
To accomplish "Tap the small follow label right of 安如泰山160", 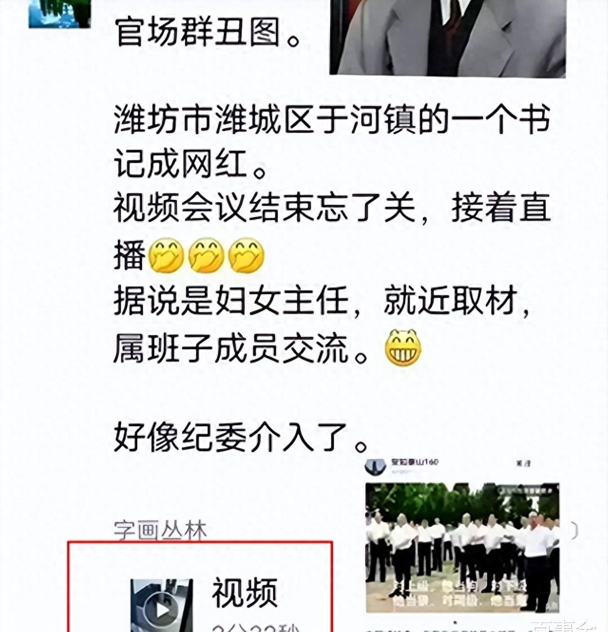I will click(x=523, y=463).
